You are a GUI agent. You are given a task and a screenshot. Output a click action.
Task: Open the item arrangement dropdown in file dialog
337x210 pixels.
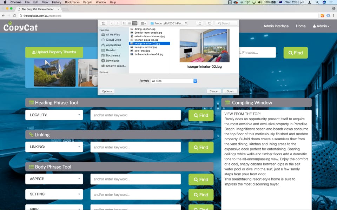(143, 23)
